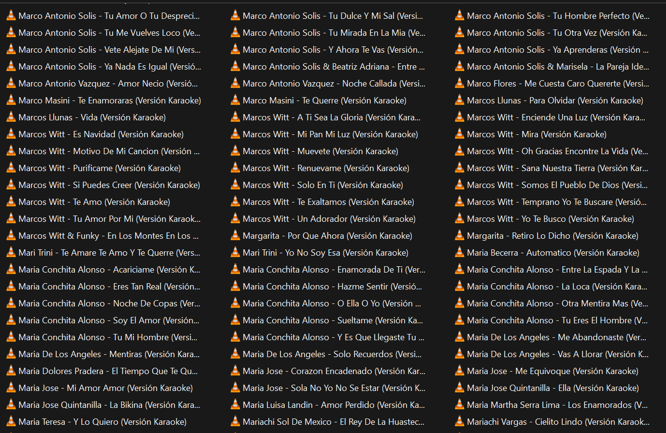Click VLC icon beside Marco Masini - Te Enamoraras

click(11, 100)
